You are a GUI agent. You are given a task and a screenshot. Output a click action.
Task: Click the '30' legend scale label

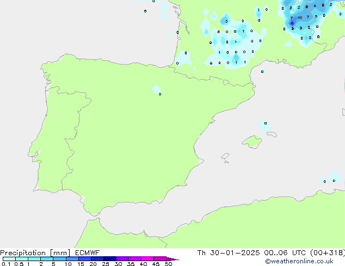point(118,264)
